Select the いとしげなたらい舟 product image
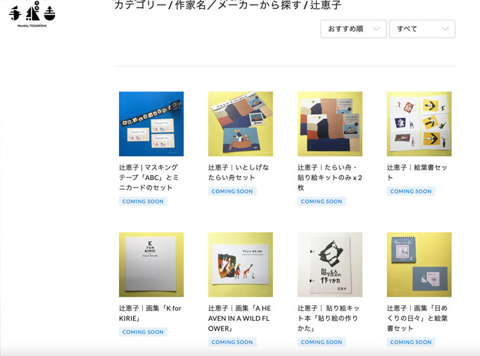This screenshot has width=480, height=356. (x=241, y=124)
